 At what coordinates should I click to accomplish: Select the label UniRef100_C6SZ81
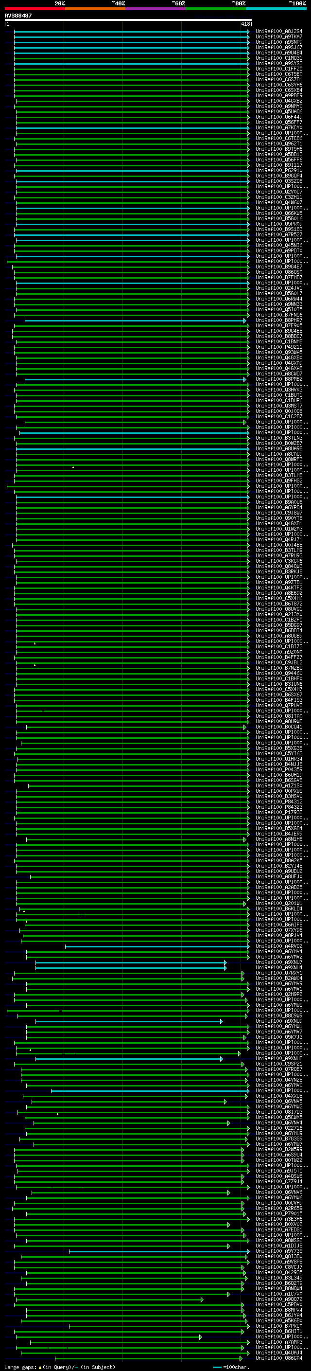pyautogui.click(x=279, y=79)
